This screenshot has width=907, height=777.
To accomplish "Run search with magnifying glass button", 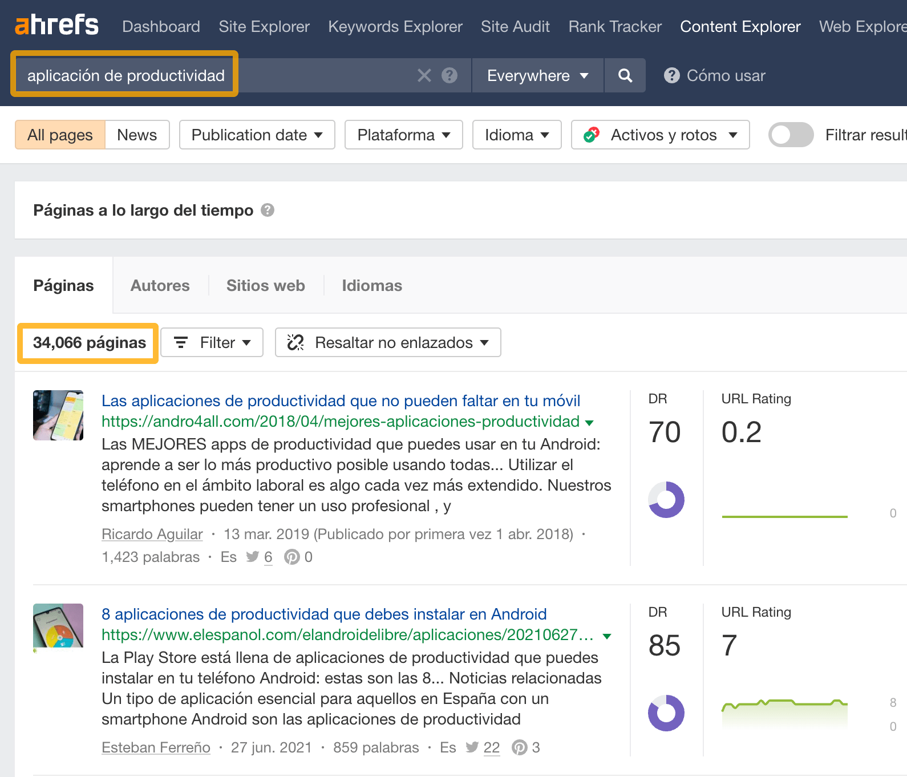I will pyautogui.click(x=625, y=75).
